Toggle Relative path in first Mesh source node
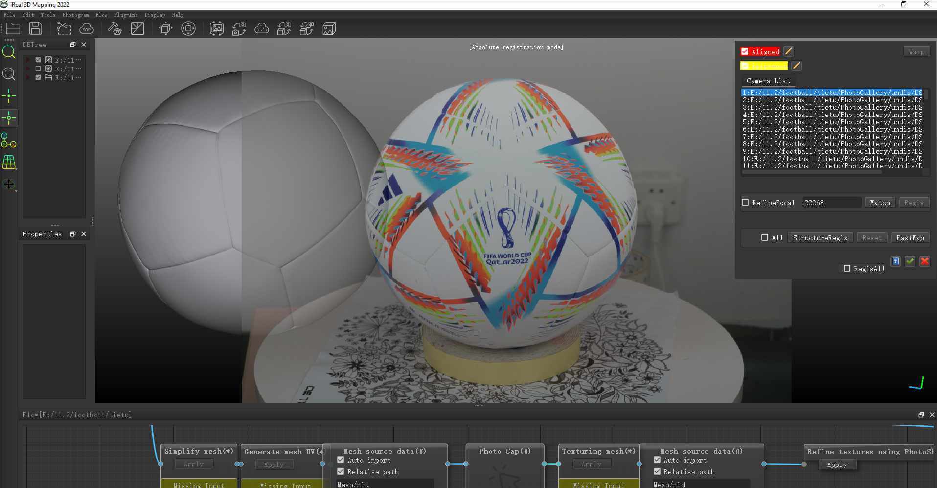This screenshot has height=488, width=937. pos(341,471)
